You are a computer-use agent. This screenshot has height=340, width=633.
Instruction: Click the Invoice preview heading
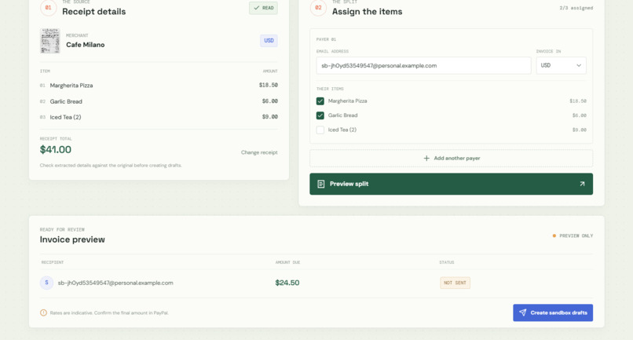(x=72, y=239)
